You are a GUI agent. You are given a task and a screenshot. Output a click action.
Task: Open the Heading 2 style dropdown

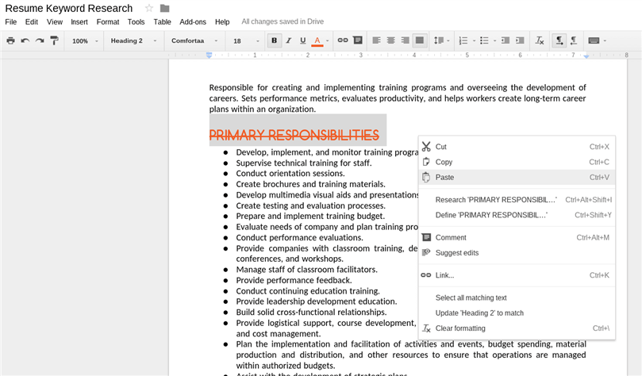[133, 40]
